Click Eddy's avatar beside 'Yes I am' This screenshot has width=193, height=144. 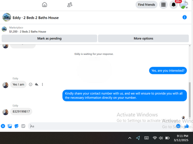pyautogui.click(x=5, y=85)
